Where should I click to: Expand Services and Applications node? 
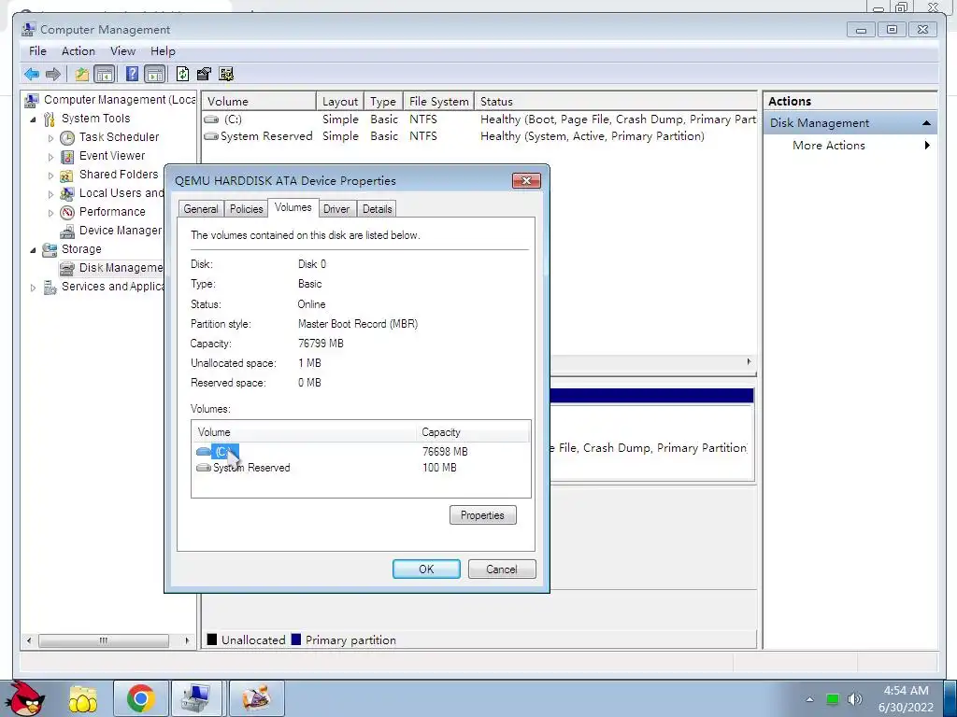point(33,288)
